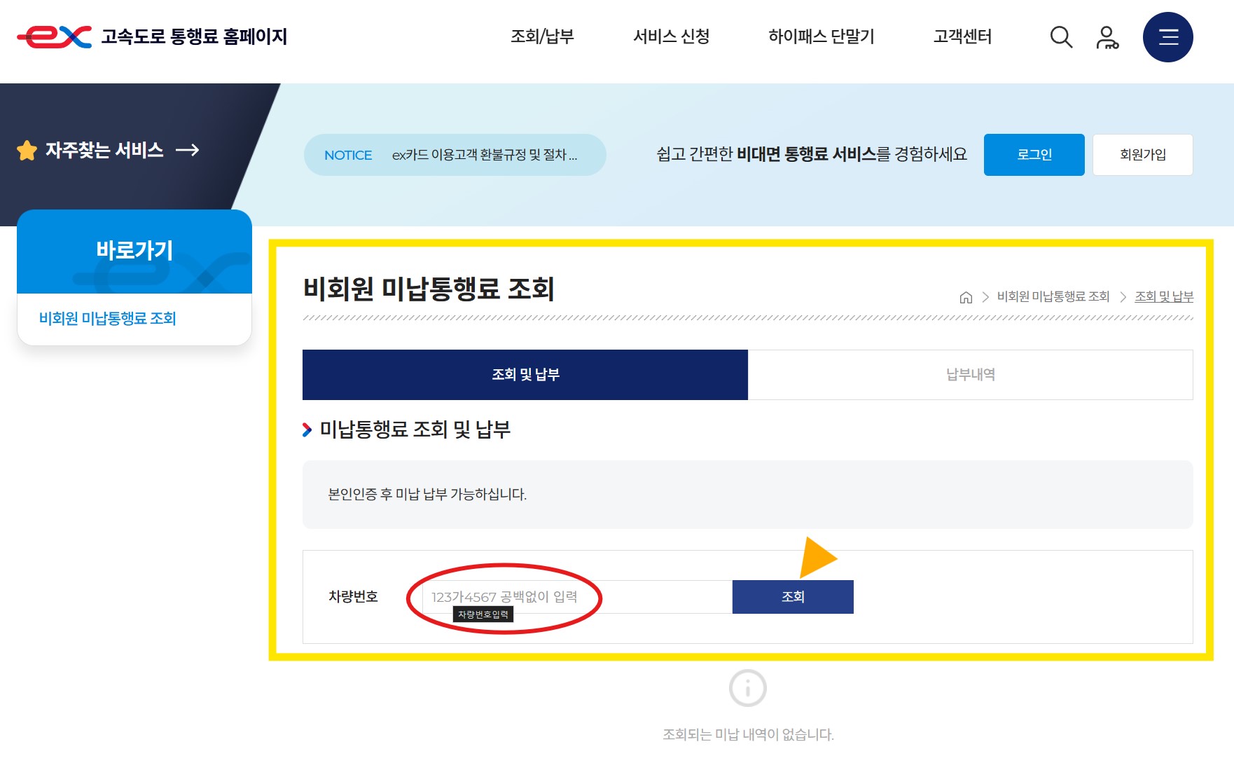Open the 하이패스 단말기 menu
This screenshot has width=1234, height=770.
pos(821,37)
